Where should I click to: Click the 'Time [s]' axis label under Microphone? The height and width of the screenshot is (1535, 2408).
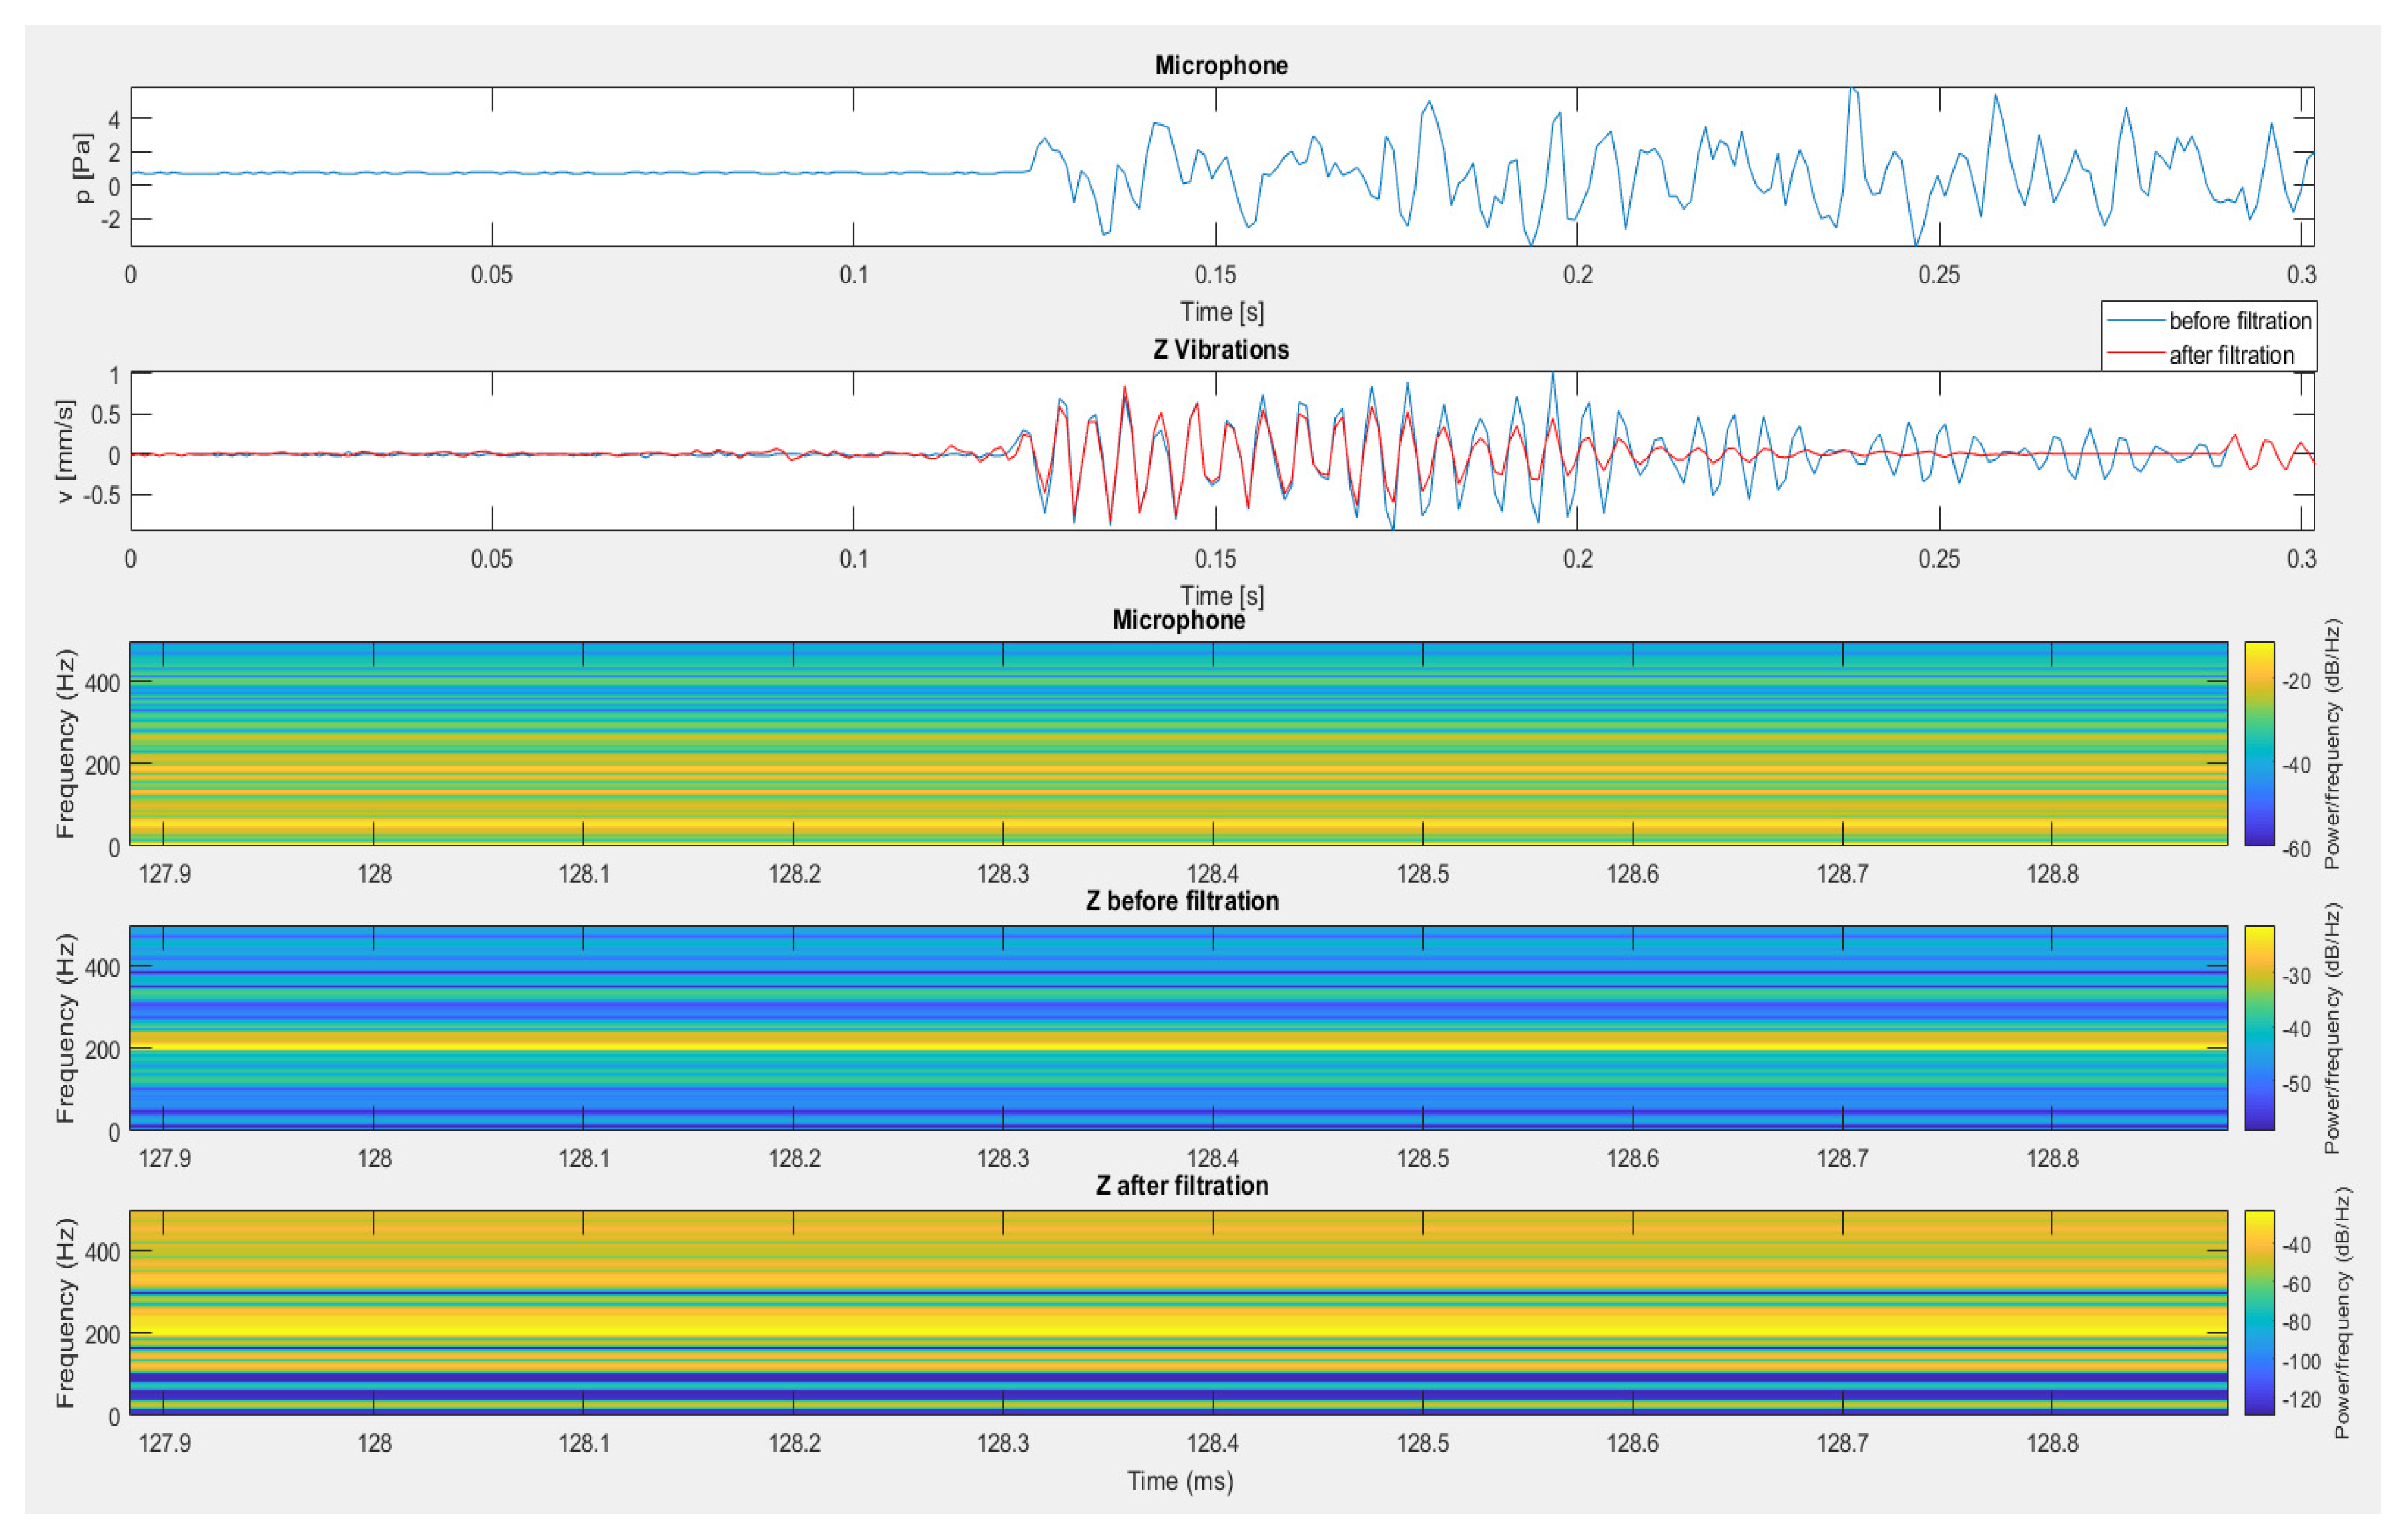click(x=1222, y=312)
